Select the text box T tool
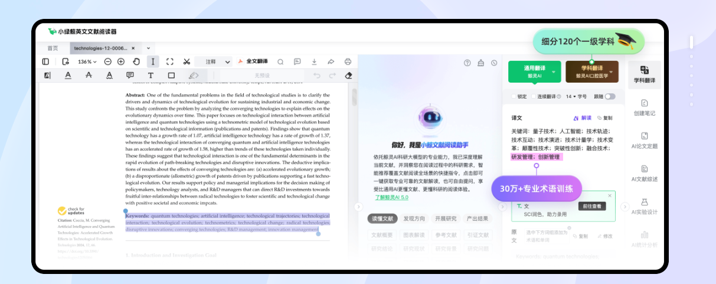The width and height of the screenshot is (716, 284). click(151, 76)
